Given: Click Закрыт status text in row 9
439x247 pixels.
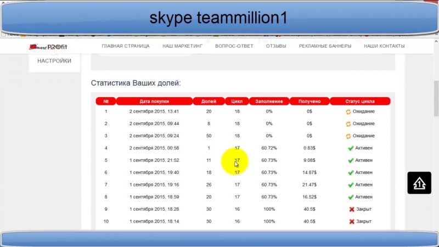Looking at the screenshot, I should [x=364, y=209].
